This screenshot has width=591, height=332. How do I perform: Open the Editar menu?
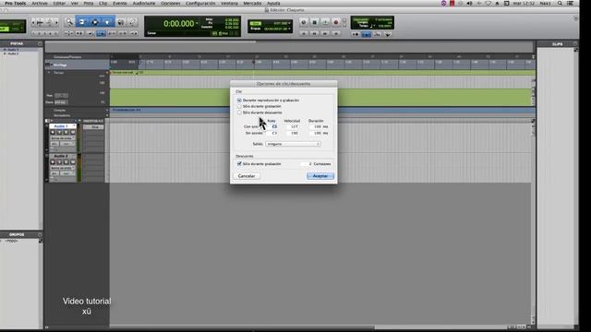click(x=59, y=3)
